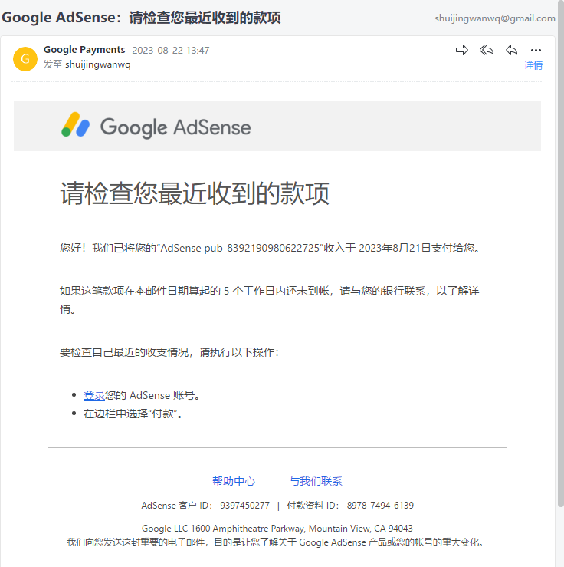The image size is (564, 567).
Task: Click the shuijingwanwq@gmail.com address at top
Action: (495, 18)
